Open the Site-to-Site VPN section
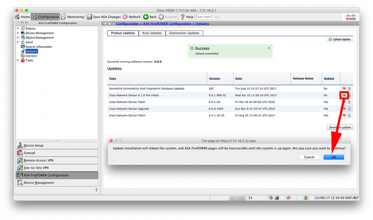The width and height of the screenshot is (373, 220). [57, 168]
